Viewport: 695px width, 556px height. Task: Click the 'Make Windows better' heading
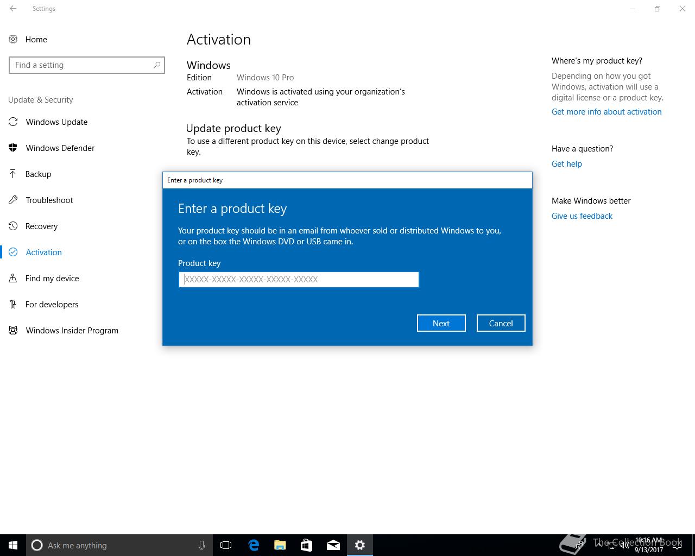591,201
